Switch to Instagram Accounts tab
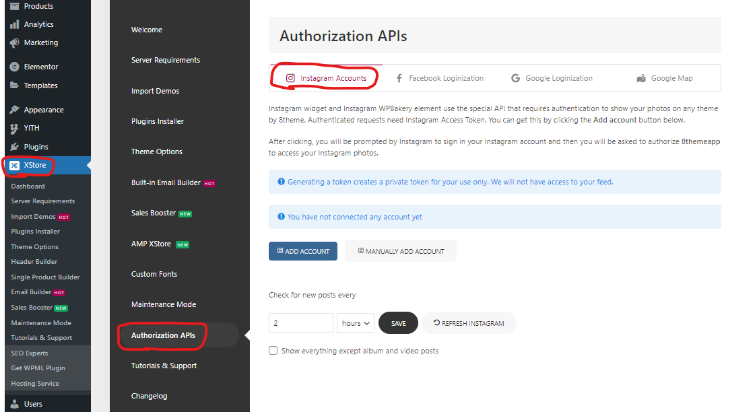 pos(327,78)
